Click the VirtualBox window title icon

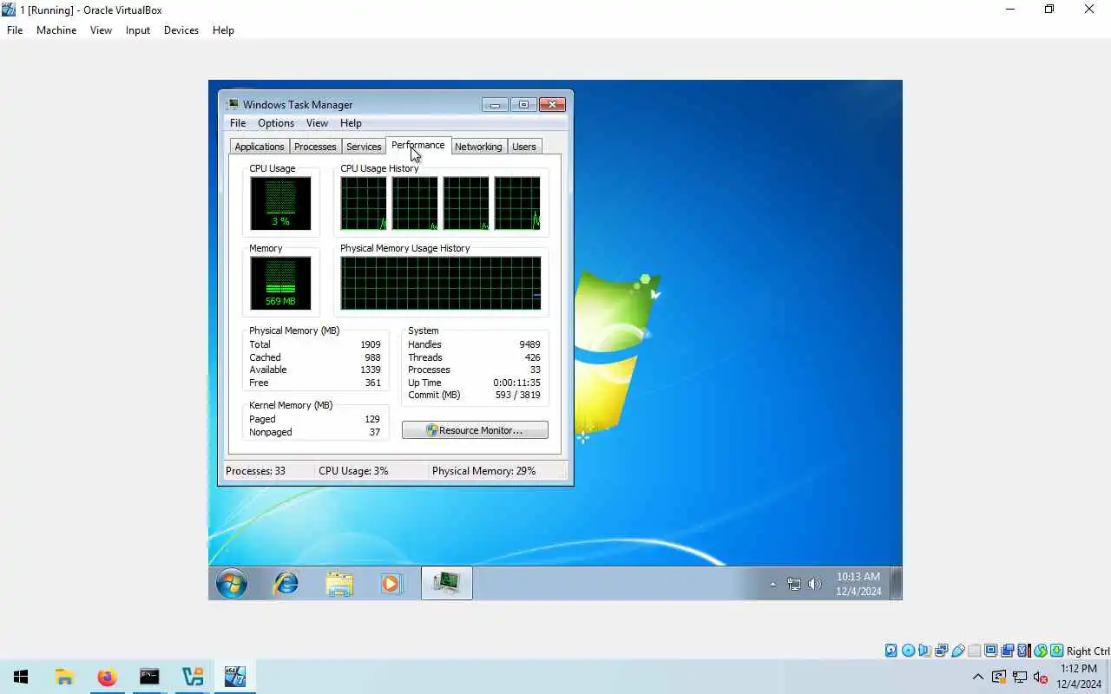point(9,10)
